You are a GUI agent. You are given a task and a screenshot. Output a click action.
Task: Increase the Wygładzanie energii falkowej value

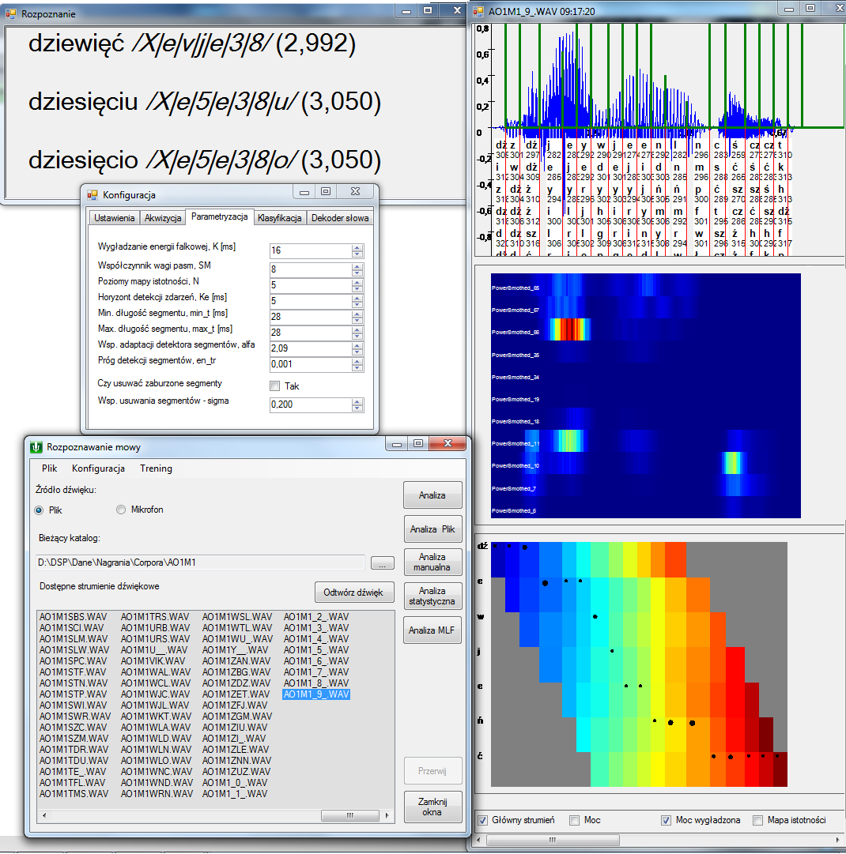[x=357, y=247]
